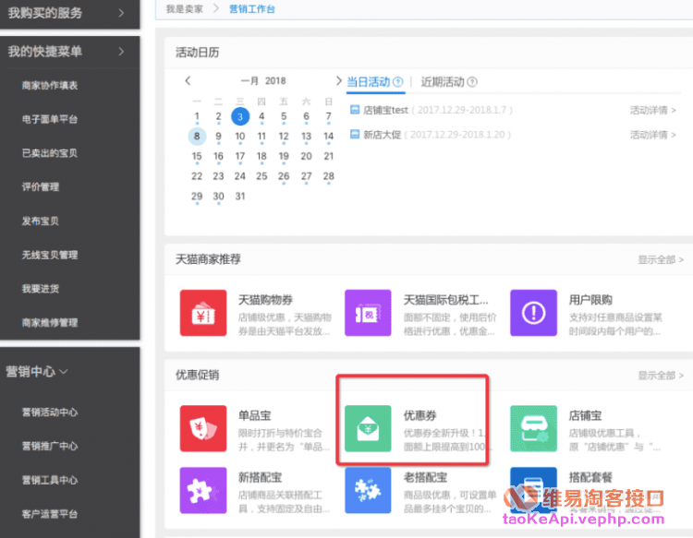
Task: Click 我是卖家 breadcrumb link
Action: click(x=184, y=9)
